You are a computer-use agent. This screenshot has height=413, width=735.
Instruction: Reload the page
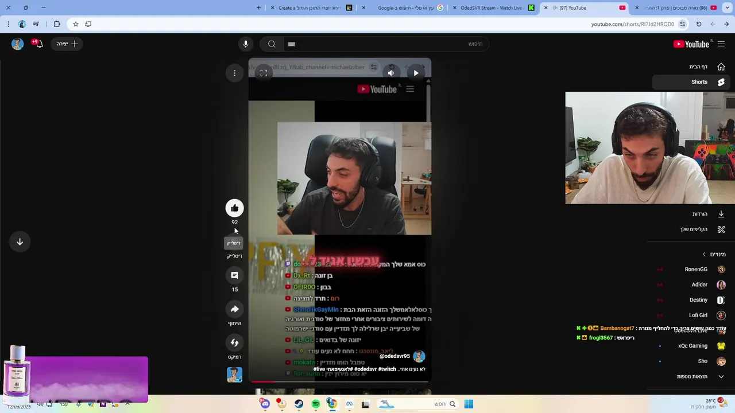point(699,24)
